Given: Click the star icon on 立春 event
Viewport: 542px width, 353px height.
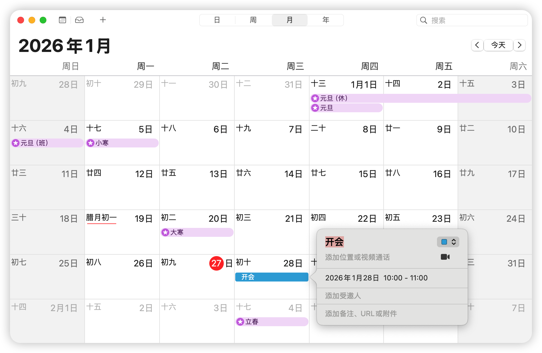Looking at the screenshot, I should click(240, 322).
